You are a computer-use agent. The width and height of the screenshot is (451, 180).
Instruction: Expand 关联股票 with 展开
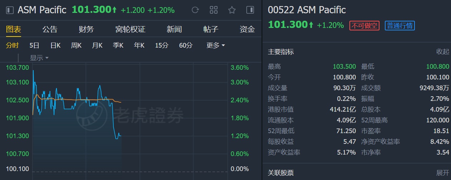[442, 173]
